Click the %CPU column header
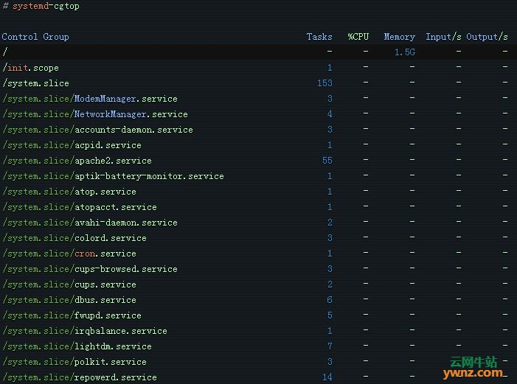 [x=358, y=37]
